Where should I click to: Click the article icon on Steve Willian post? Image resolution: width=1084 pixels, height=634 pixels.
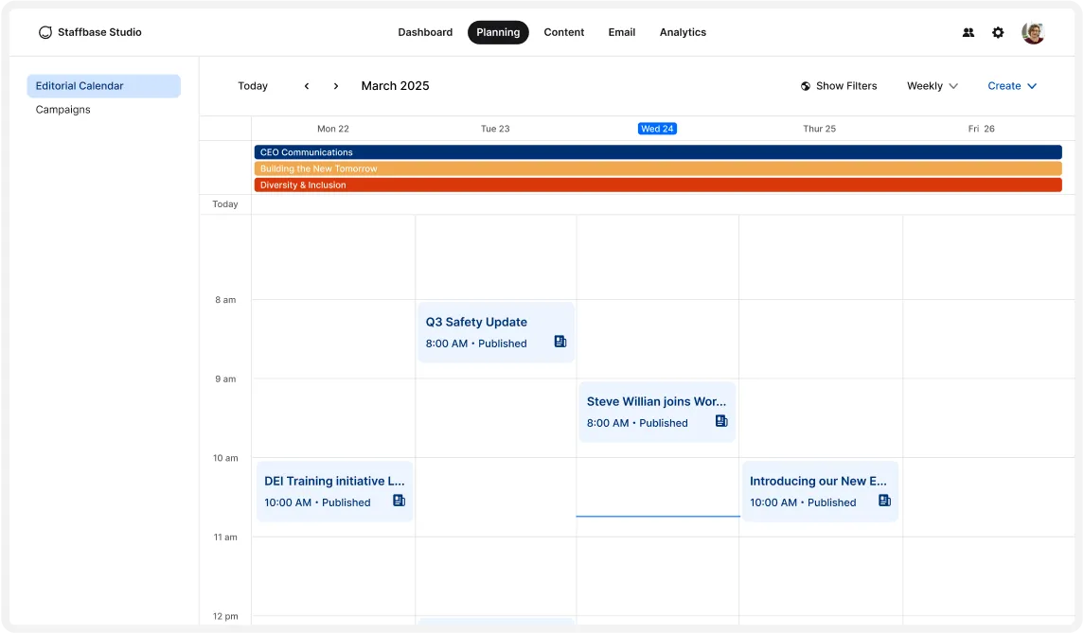click(721, 423)
